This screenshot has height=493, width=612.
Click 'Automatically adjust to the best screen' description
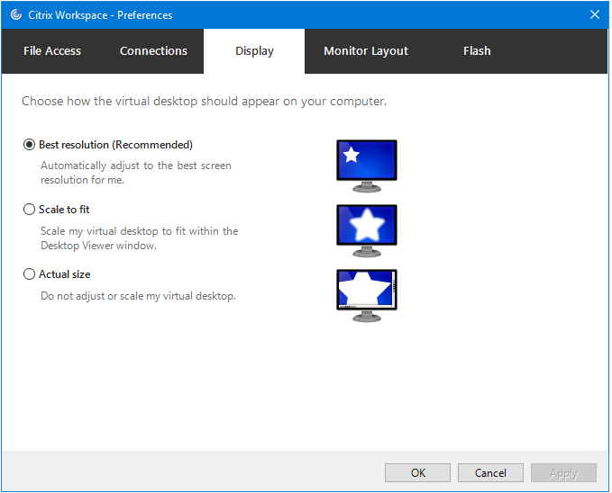(x=136, y=173)
